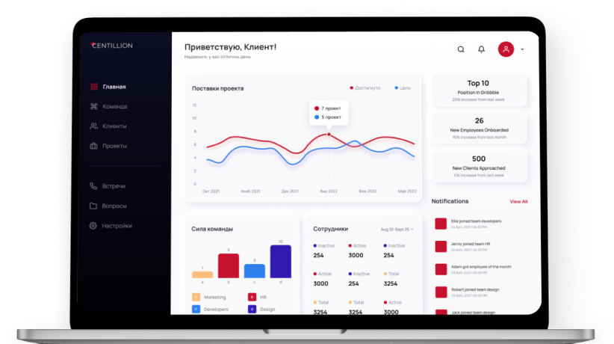Select the Главная menu item
Screen dimensions: 614x344
point(114,87)
